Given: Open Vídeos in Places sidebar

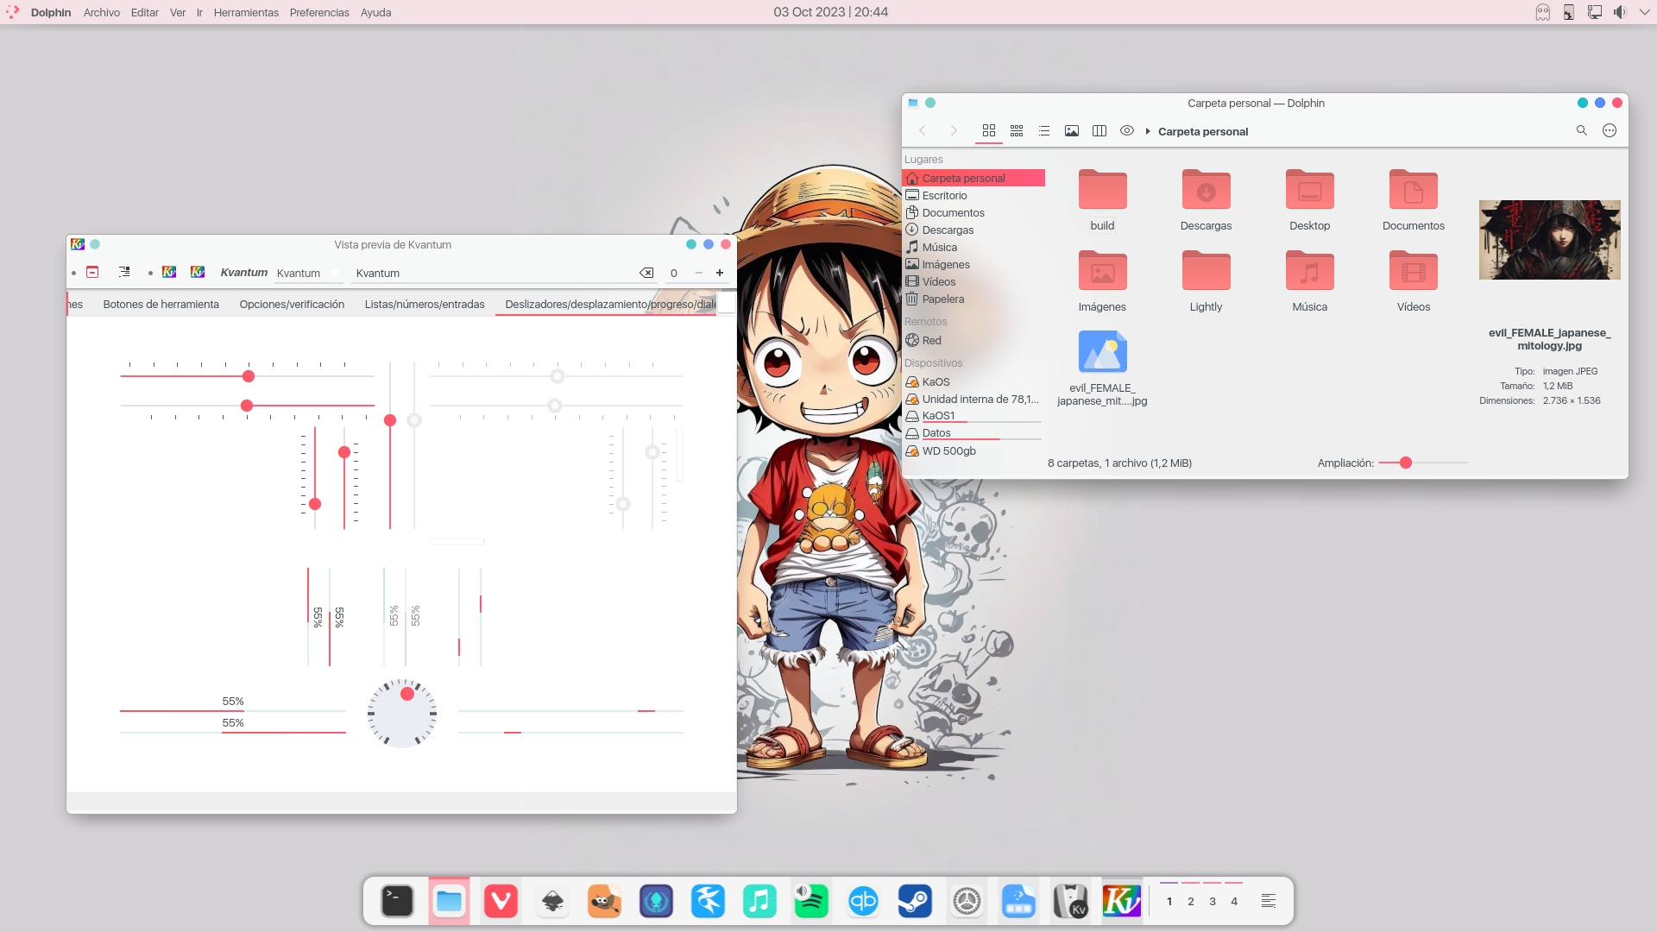Looking at the screenshot, I should pos(973,281).
